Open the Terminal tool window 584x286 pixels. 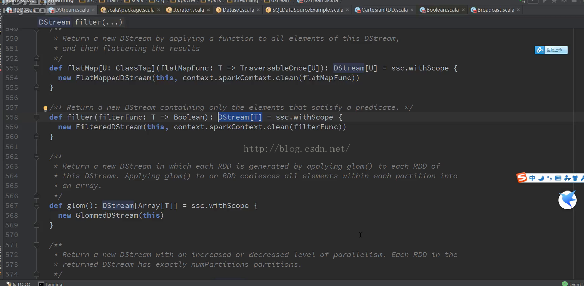[x=51, y=284]
